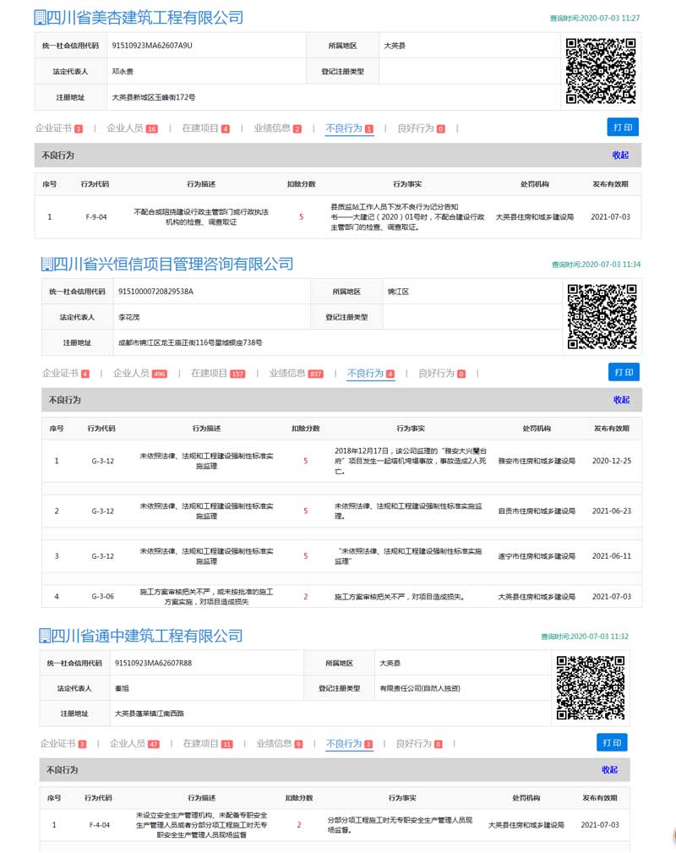Collapse 不良行为 section under 美杏建筑工程
The height and width of the screenshot is (853, 676).
pyautogui.click(x=620, y=156)
